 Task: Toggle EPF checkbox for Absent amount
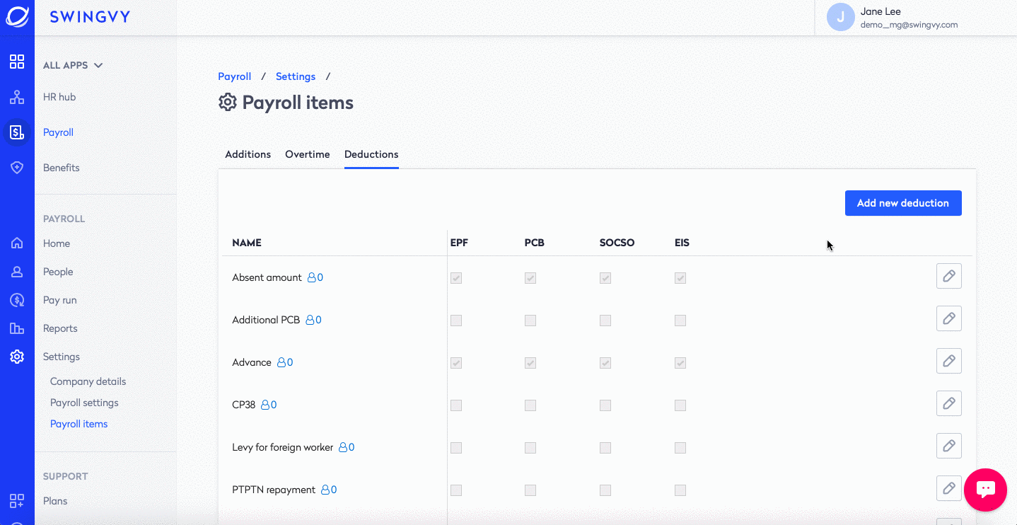coord(456,278)
